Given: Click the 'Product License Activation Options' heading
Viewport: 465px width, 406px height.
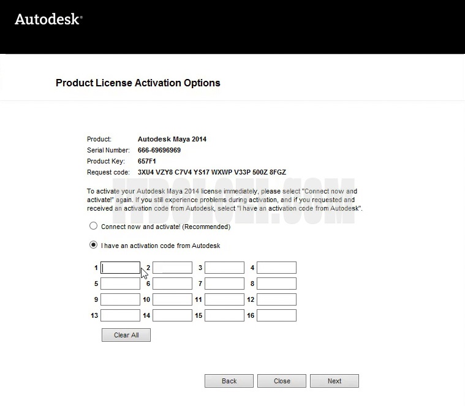Looking at the screenshot, I should [x=138, y=83].
